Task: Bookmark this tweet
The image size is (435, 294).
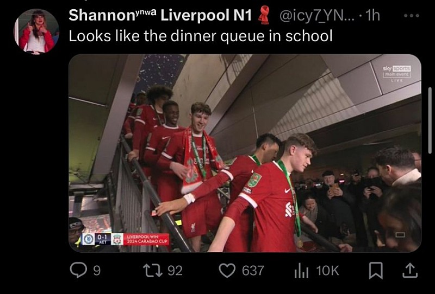Action: tap(376, 271)
